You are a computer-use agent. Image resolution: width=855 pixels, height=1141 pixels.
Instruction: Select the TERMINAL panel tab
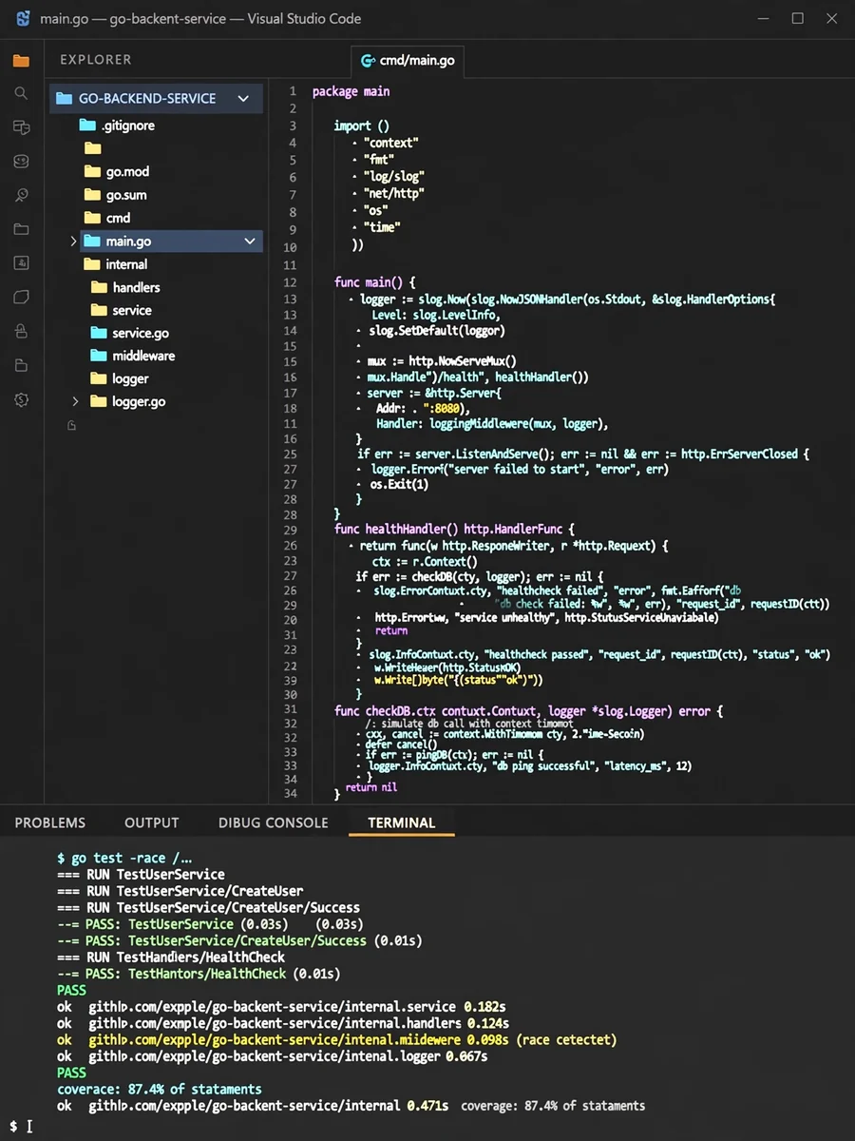pos(402,822)
